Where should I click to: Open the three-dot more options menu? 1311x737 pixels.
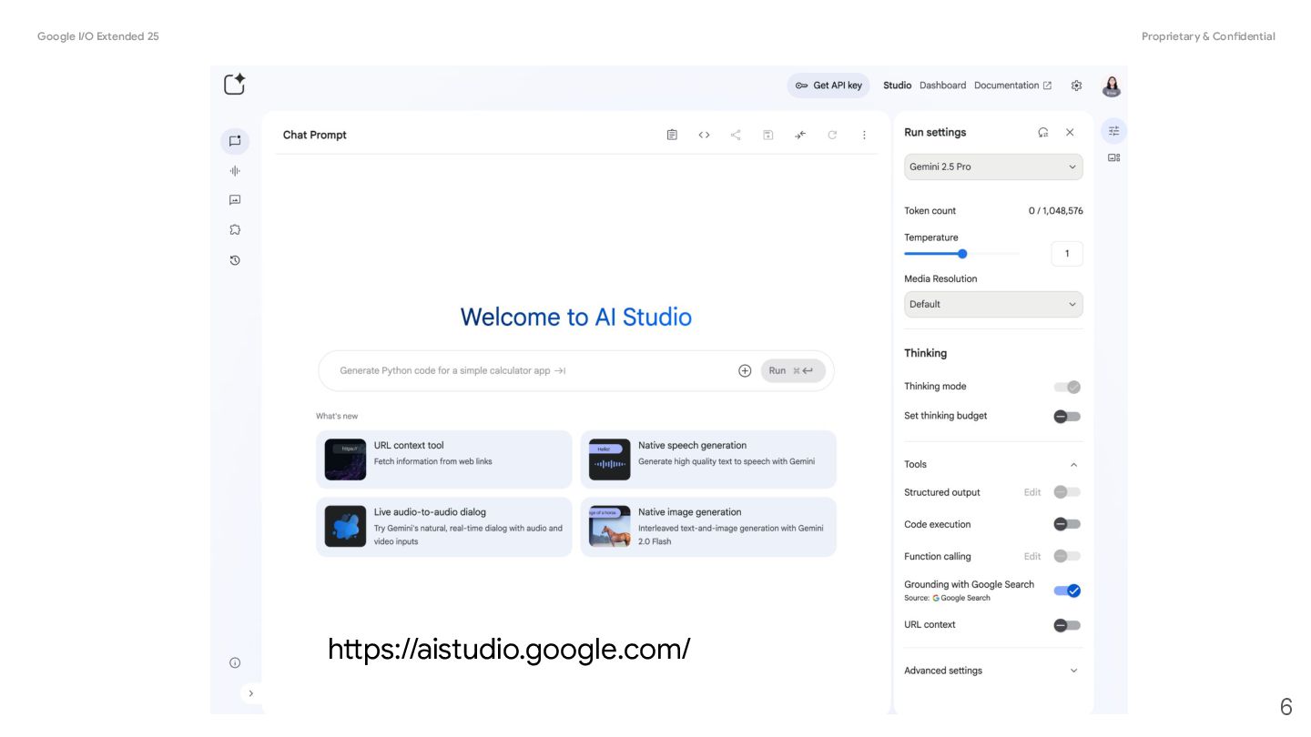864,135
